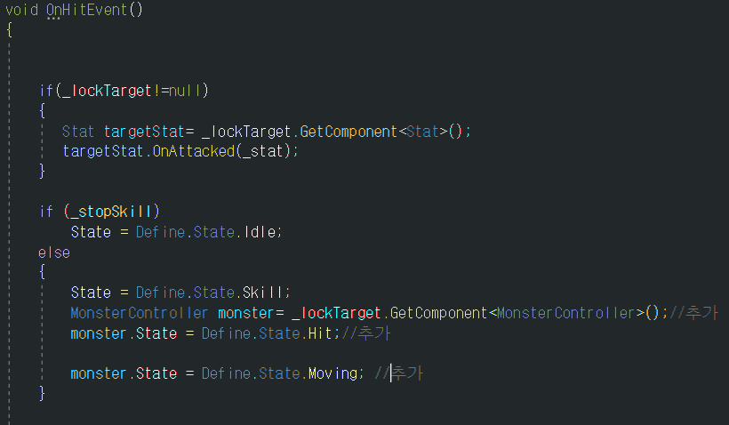
Task: Place cursor on the _lockTarget null check
Action: (x=132, y=91)
